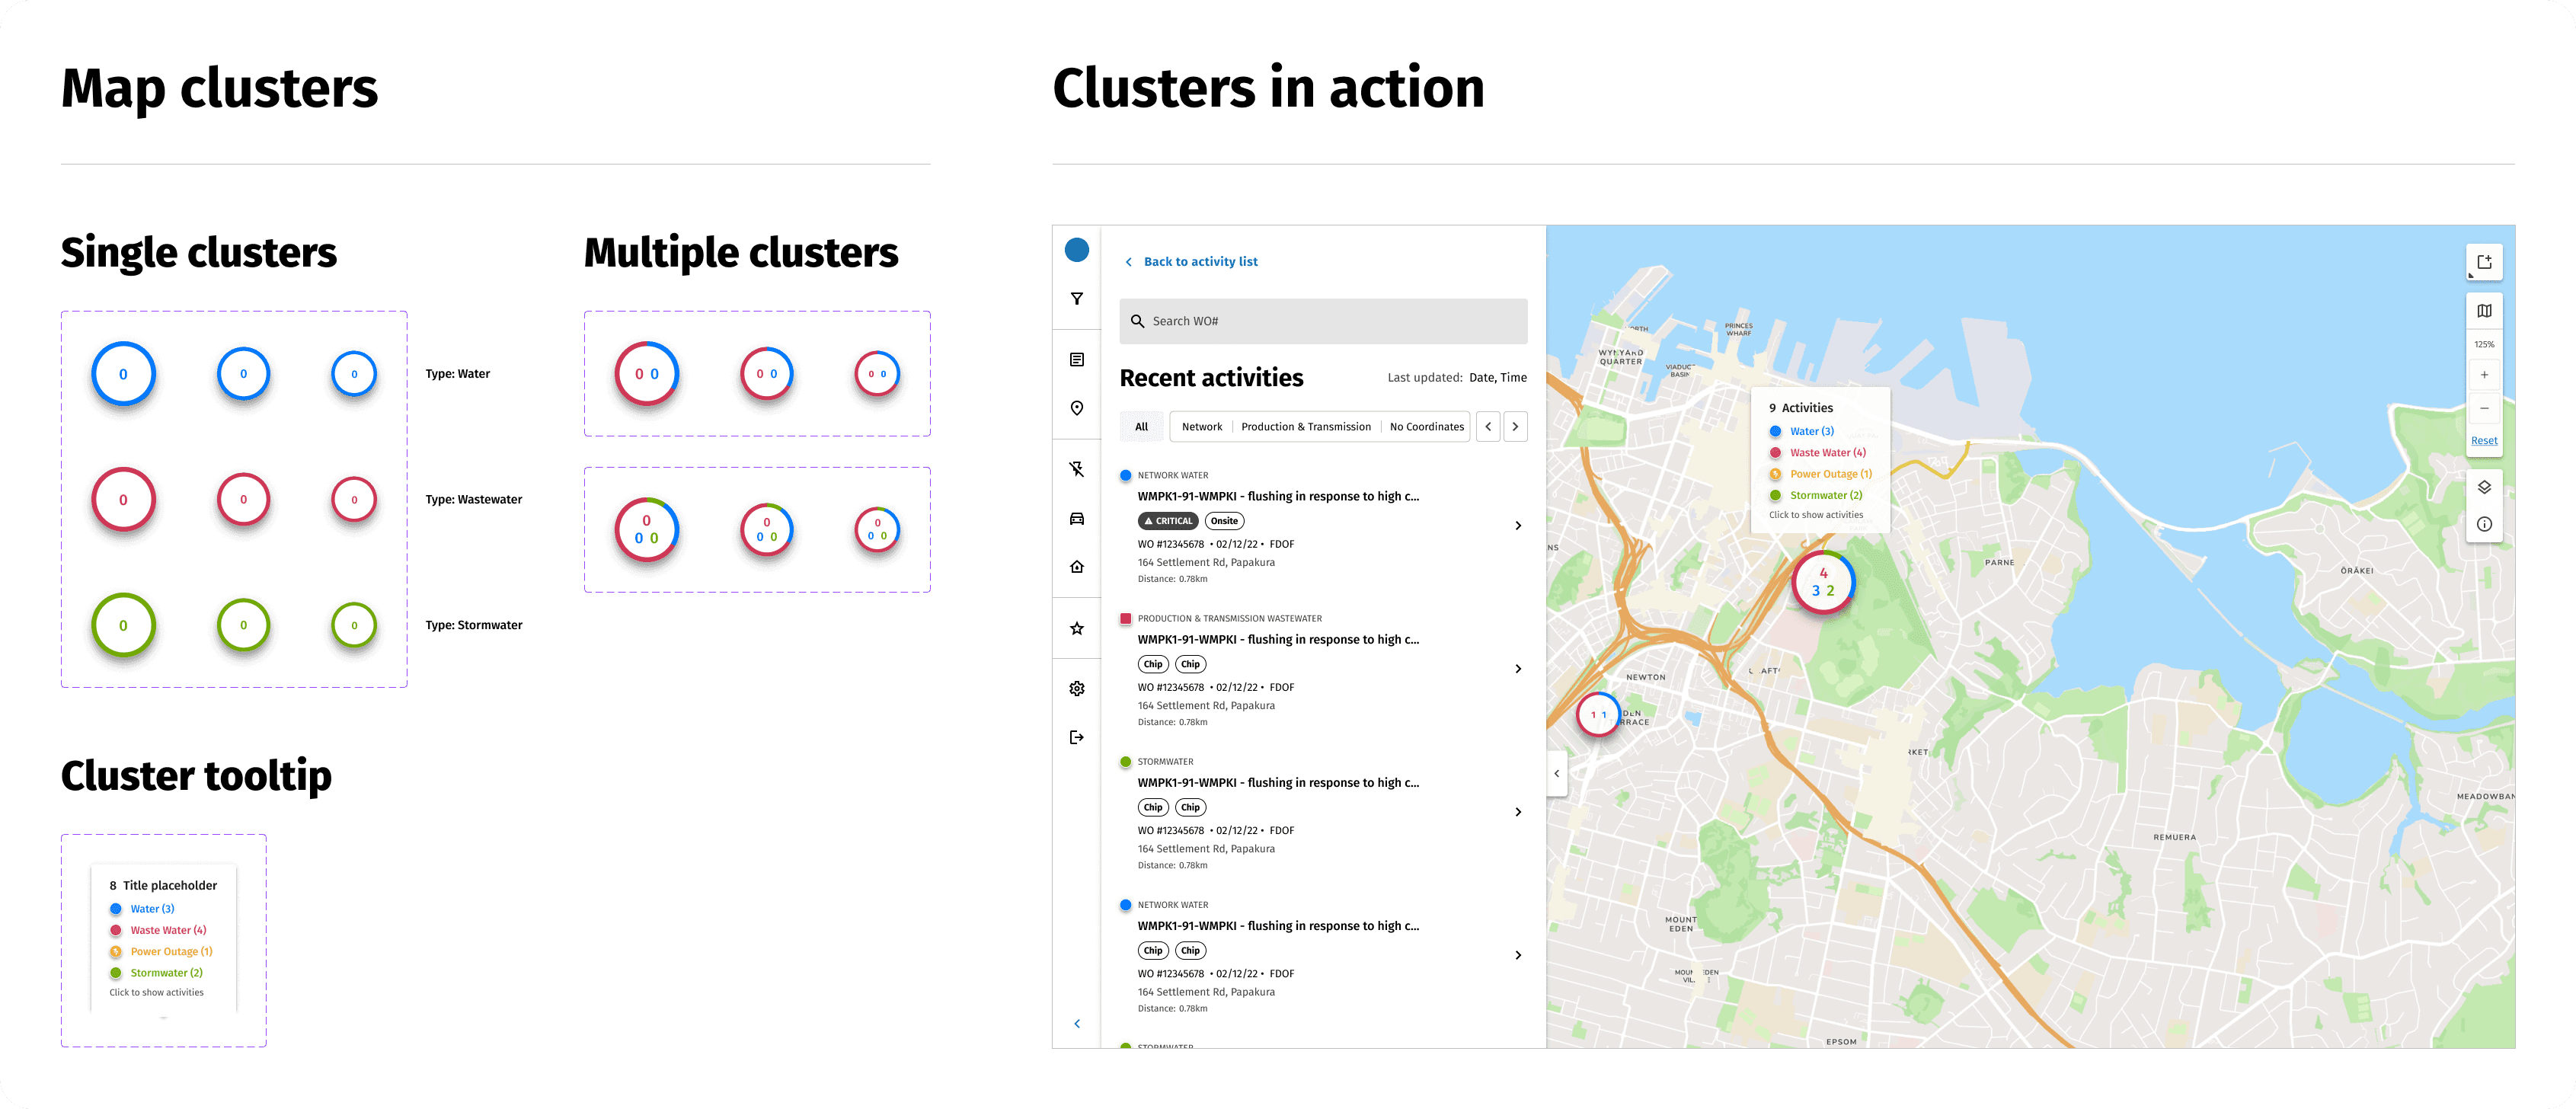
Task: Click 'Click to show activities' in map tooltip
Action: click(1815, 515)
